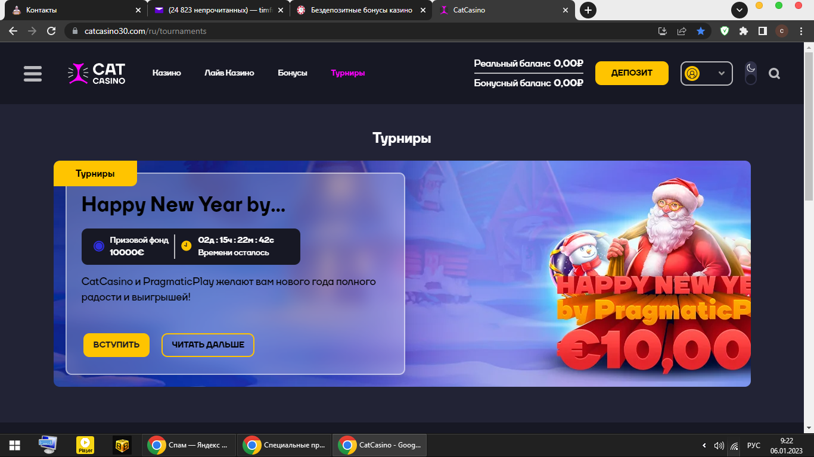Image resolution: width=814 pixels, height=457 pixels.
Task: Select the Турниры navigation item
Action: (348, 73)
